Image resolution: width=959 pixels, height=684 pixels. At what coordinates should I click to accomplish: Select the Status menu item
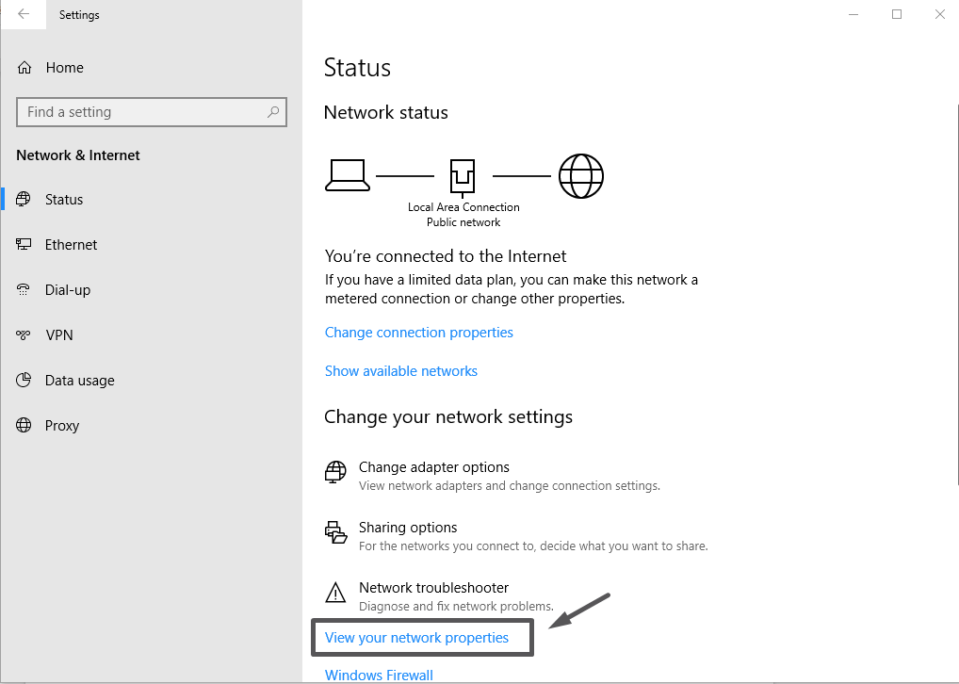[x=64, y=200]
